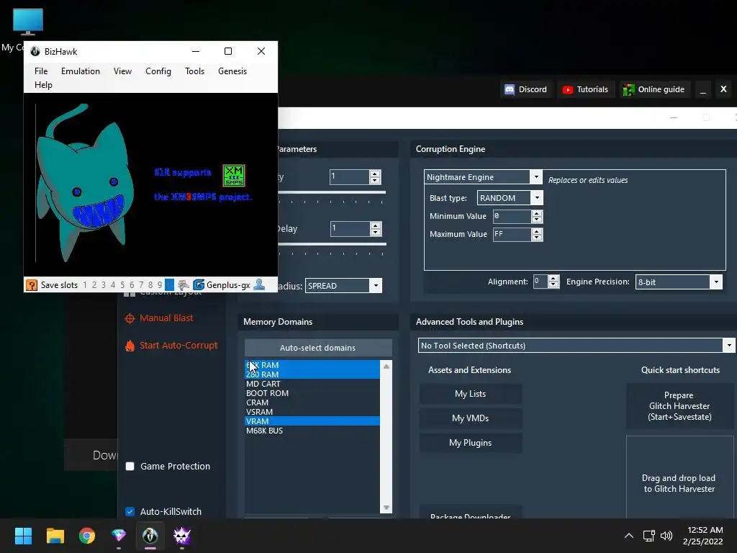This screenshot has width=737, height=553.
Task: Open the Tools menu in BizHawk
Action: click(x=194, y=71)
